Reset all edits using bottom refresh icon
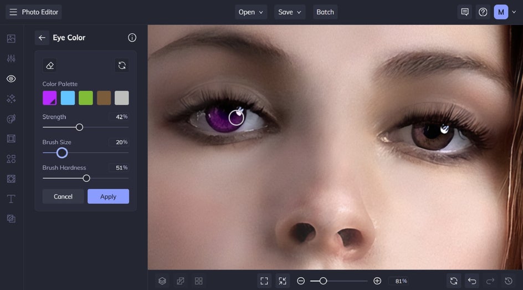The image size is (523, 290). [x=454, y=281]
